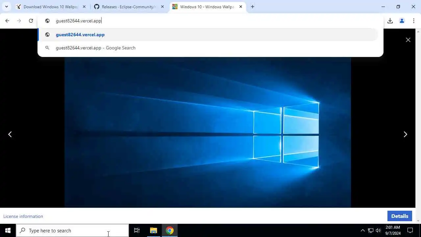This screenshot has width=421, height=237.
Task: Reload the current page
Action: click(31, 21)
